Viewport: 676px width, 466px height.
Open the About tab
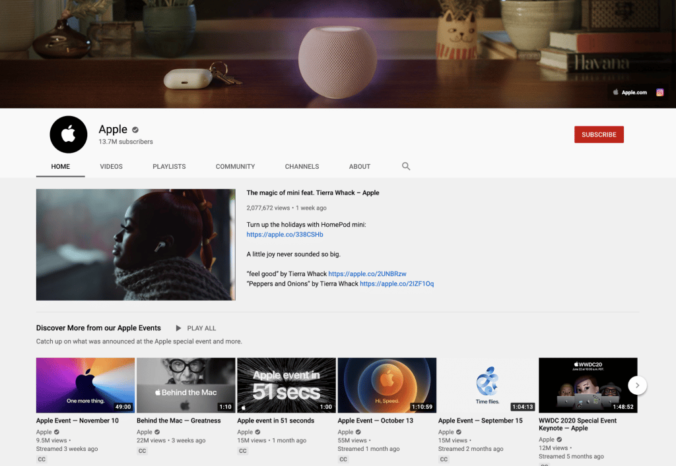pos(360,167)
